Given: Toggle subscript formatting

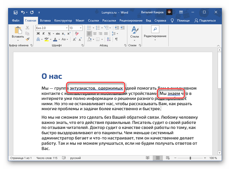Looking at the screenshot, I should click(x=63, y=34).
